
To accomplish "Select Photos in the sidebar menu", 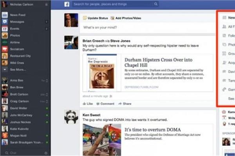I will tap(15, 35).
